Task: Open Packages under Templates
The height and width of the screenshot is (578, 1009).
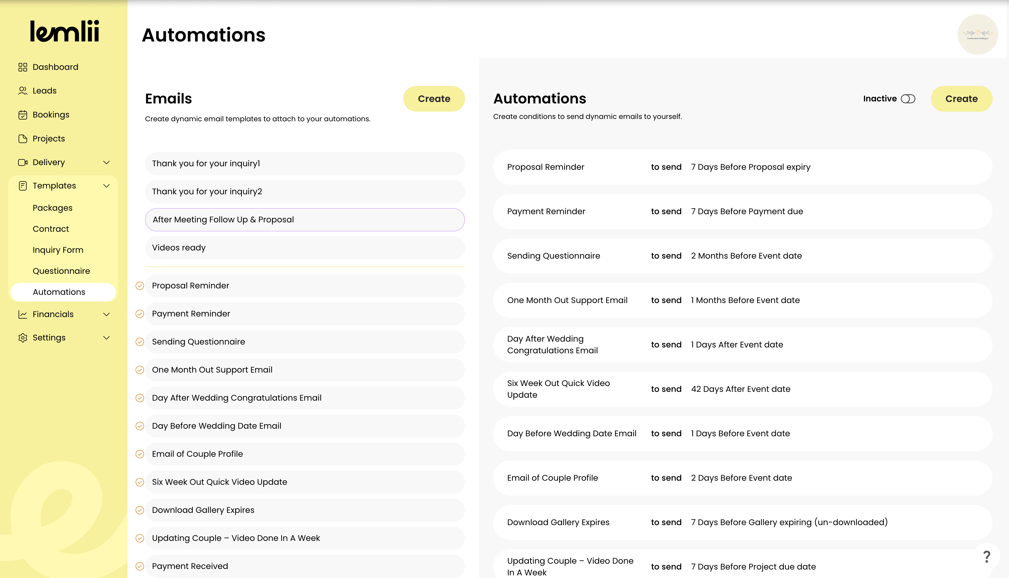Action: coord(52,208)
